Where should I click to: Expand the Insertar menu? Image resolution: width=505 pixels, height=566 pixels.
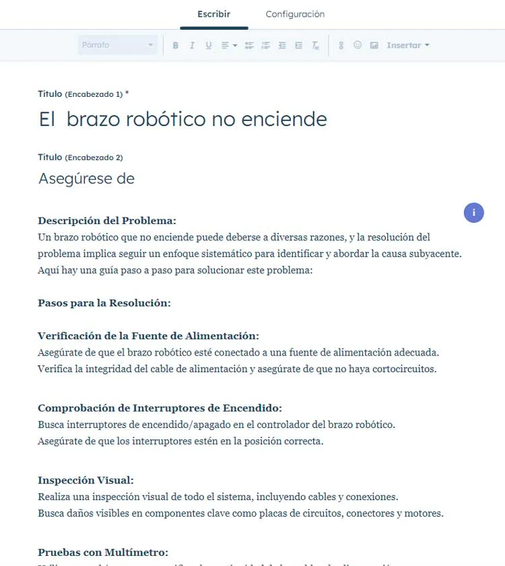[x=407, y=46]
